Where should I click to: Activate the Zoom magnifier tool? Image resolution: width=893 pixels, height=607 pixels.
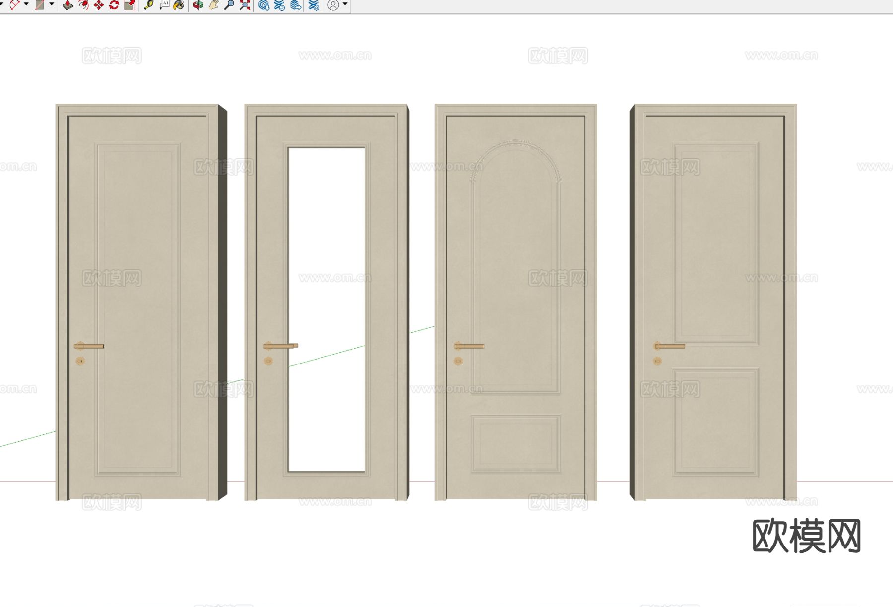tap(229, 5)
